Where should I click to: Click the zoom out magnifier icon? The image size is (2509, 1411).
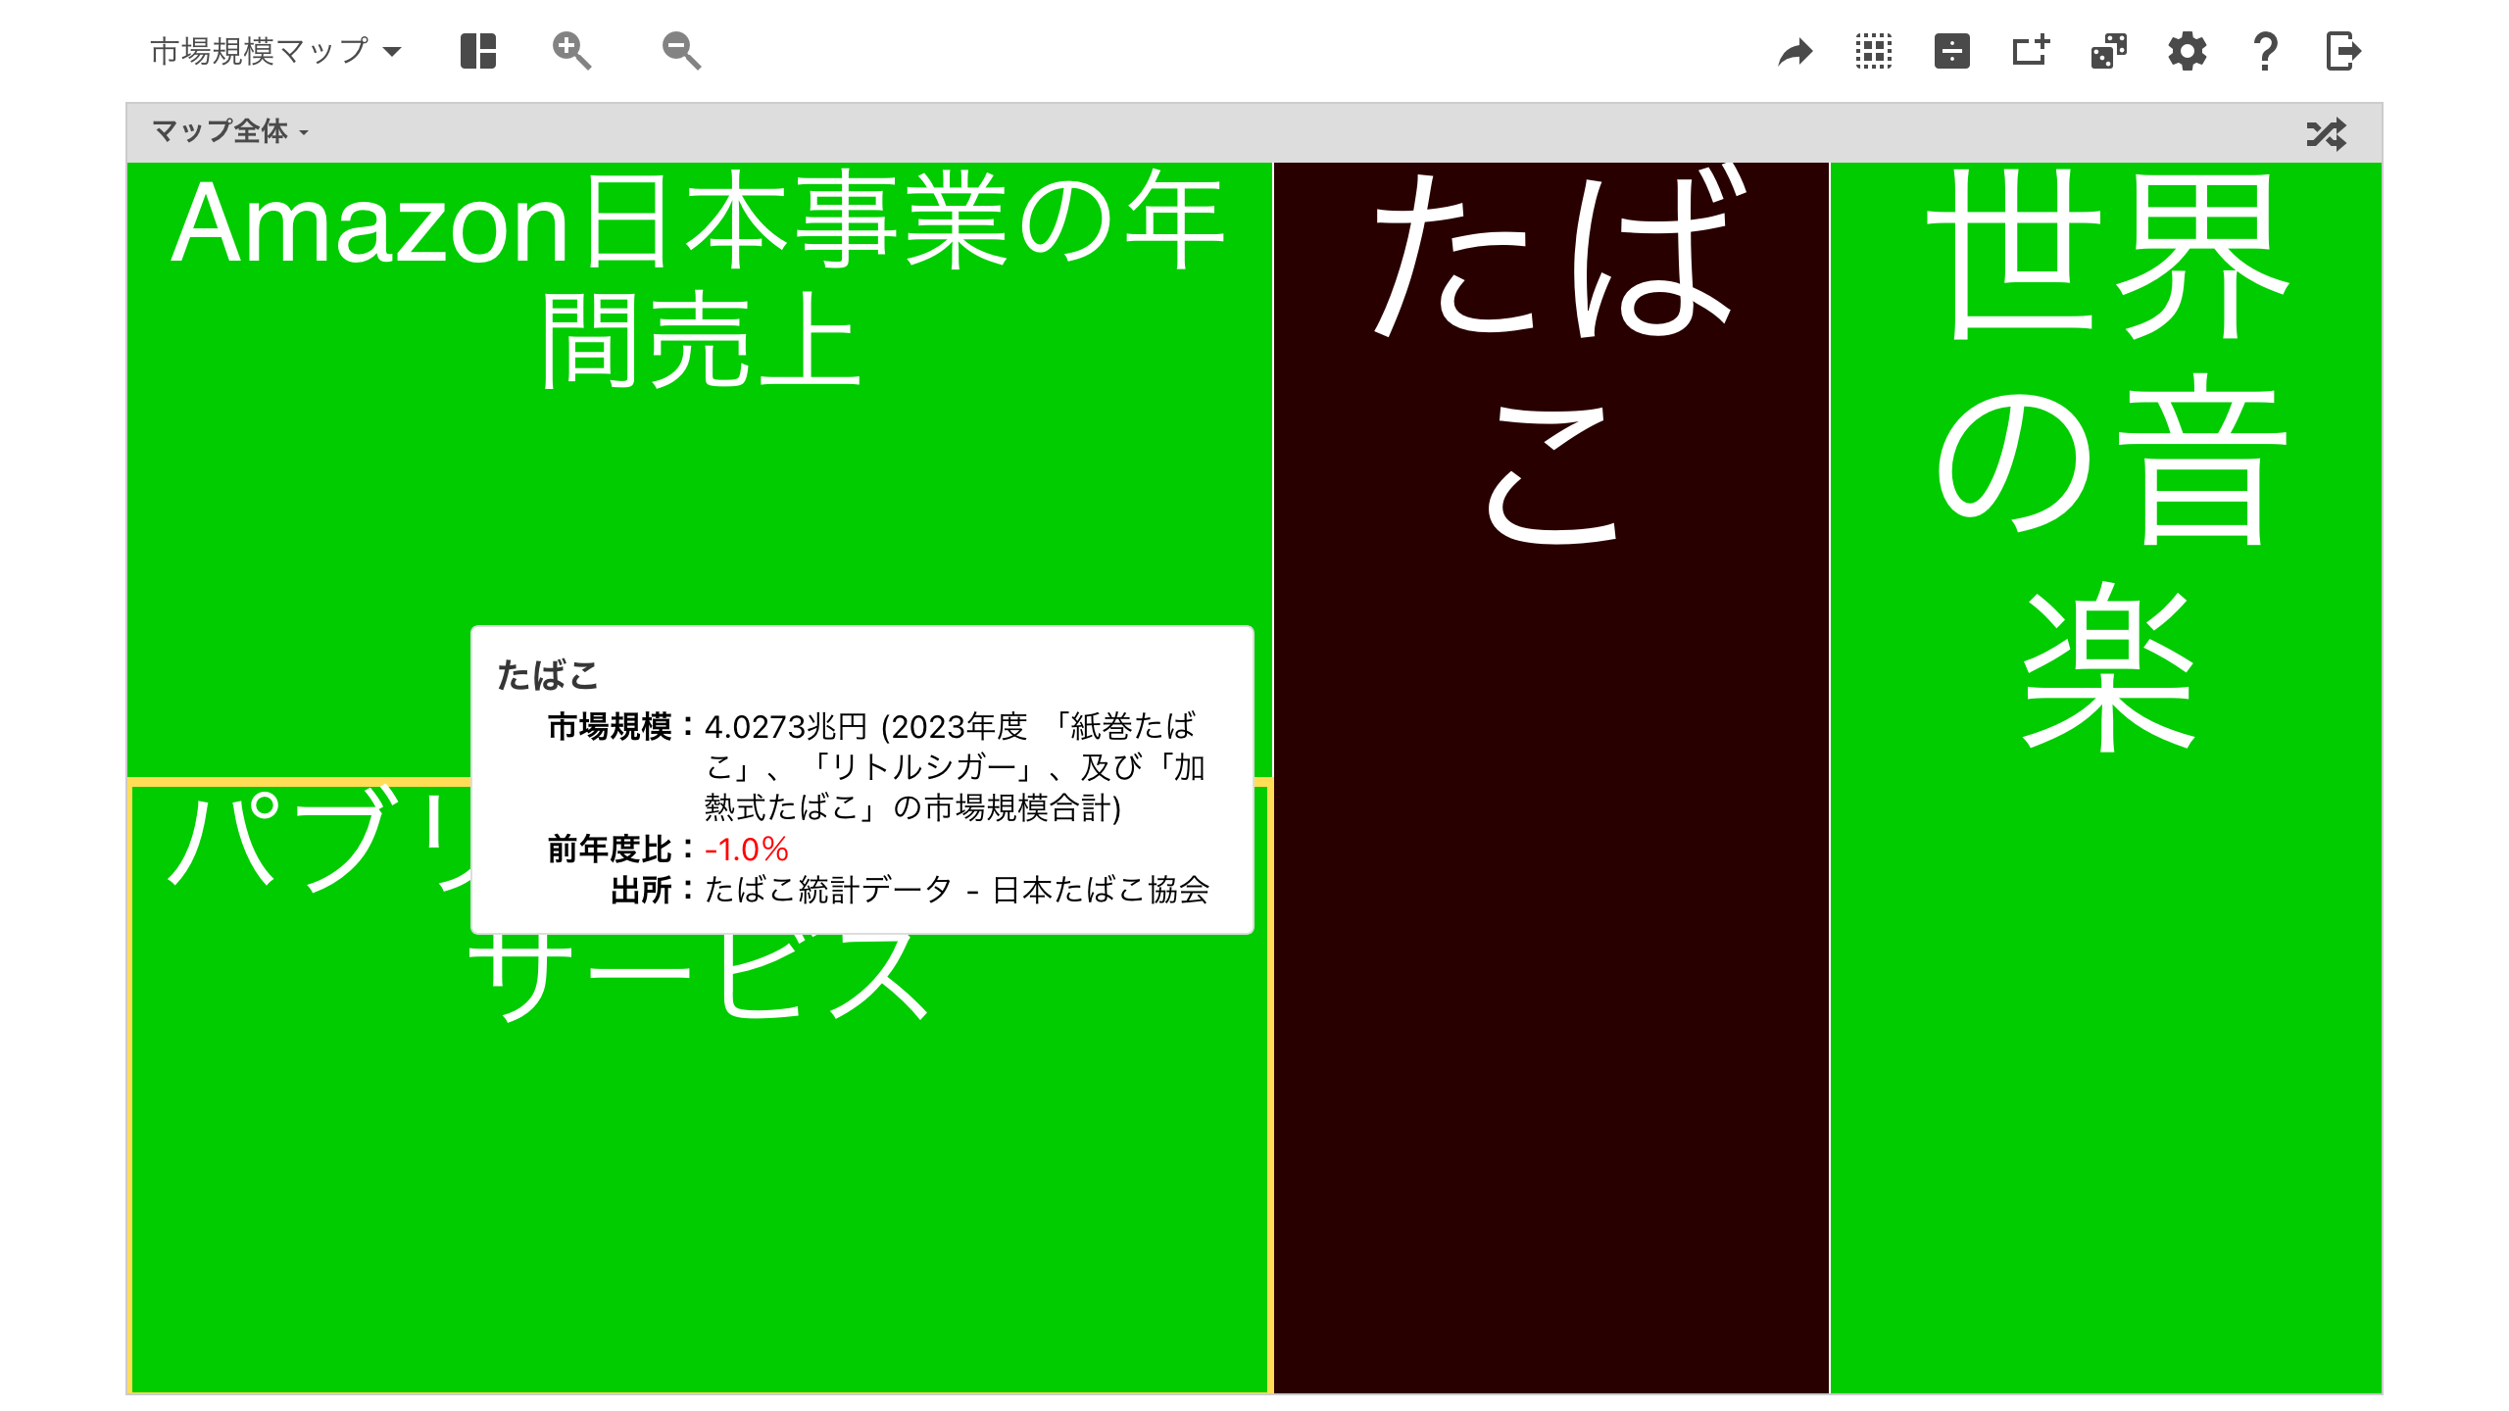681,51
